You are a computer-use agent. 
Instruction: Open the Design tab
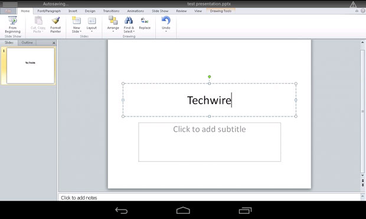[90, 11]
